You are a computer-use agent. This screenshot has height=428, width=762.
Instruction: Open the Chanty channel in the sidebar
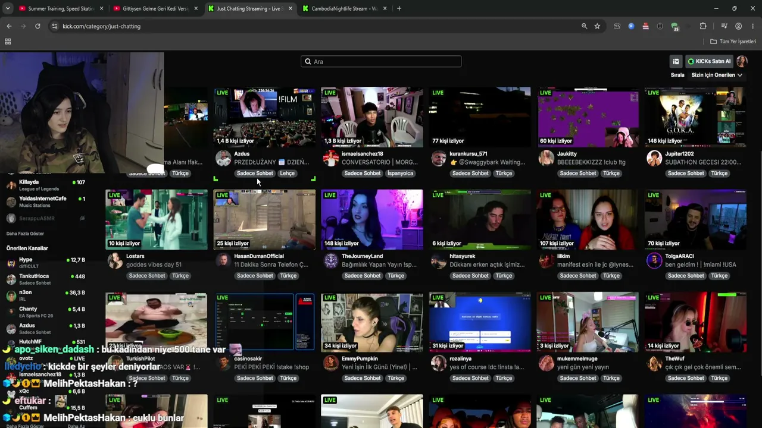tap(45, 312)
